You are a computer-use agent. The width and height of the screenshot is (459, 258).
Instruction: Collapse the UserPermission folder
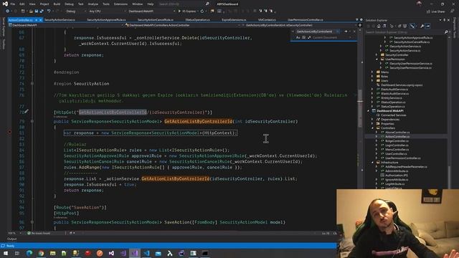tap(377, 59)
